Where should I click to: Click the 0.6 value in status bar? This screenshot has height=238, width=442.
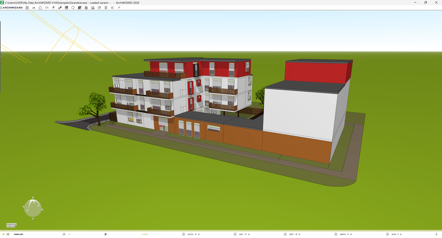pyautogui.click(x=69, y=234)
